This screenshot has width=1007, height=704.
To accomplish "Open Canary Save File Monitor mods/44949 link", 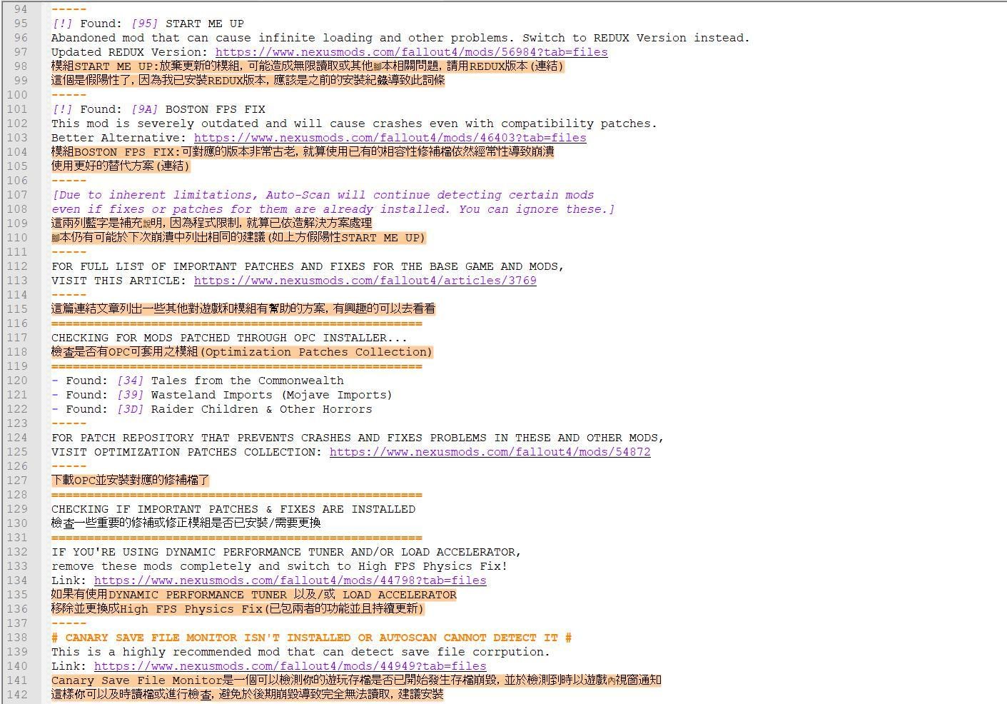I will (290, 666).
